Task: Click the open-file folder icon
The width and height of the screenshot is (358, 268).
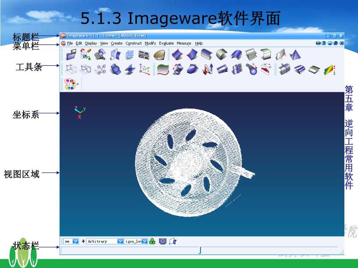Action: coord(71,55)
